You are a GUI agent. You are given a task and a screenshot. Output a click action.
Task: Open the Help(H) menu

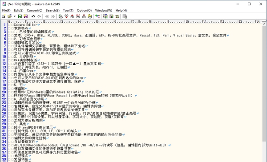coord(121,10)
